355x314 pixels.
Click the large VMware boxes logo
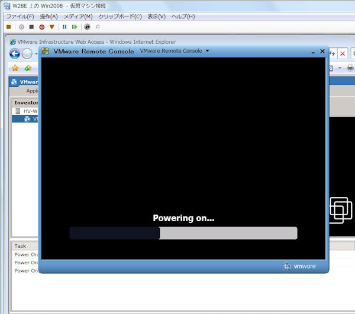click(341, 211)
